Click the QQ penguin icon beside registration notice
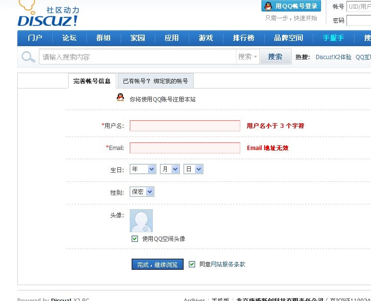The image size is (371, 301). point(121,97)
